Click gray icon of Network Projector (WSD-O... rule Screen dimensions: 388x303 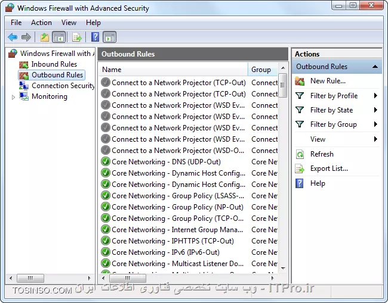(x=106, y=150)
